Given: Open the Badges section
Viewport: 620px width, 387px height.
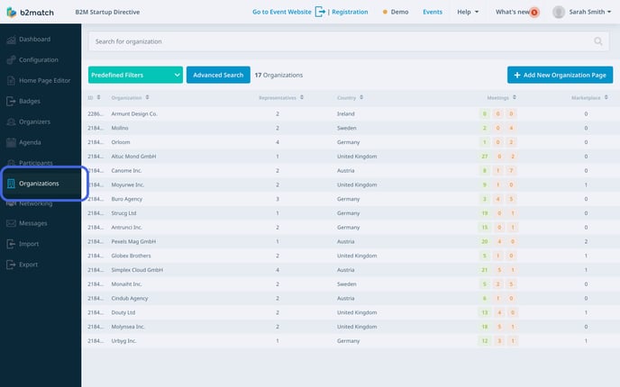Looking at the screenshot, I should point(29,101).
